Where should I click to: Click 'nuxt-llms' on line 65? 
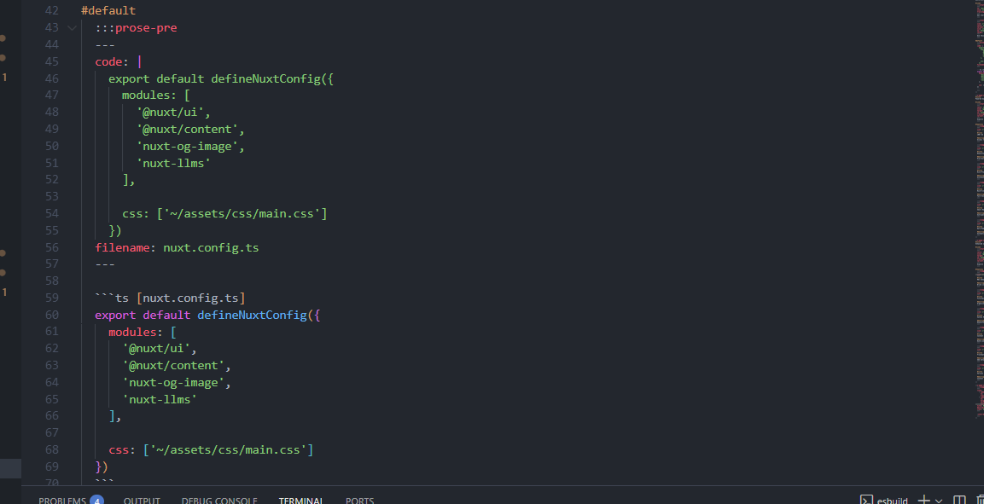[160, 399]
